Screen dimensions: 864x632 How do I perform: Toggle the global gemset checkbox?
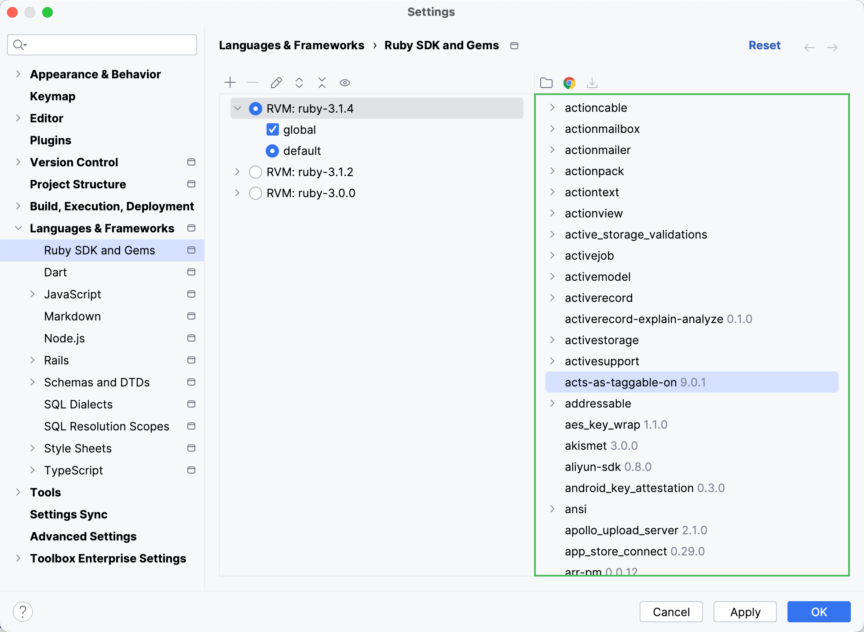(x=273, y=129)
